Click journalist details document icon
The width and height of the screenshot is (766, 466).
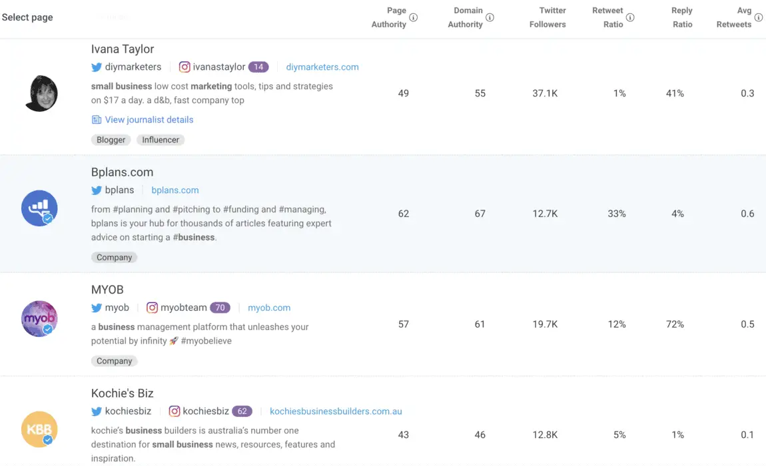click(96, 120)
